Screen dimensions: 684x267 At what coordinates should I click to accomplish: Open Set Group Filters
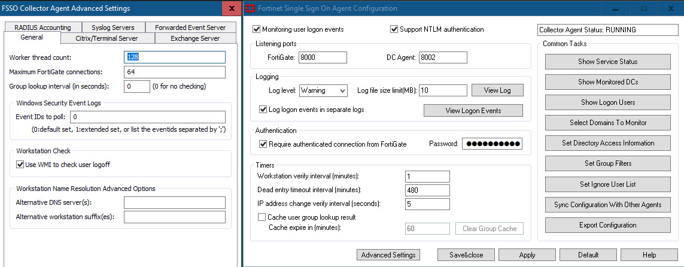coord(607,163)
